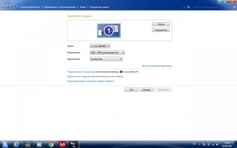Expand the Ориентация orientation dropdown
This screenshot has height=148, width=237.
tap(106, 59)
